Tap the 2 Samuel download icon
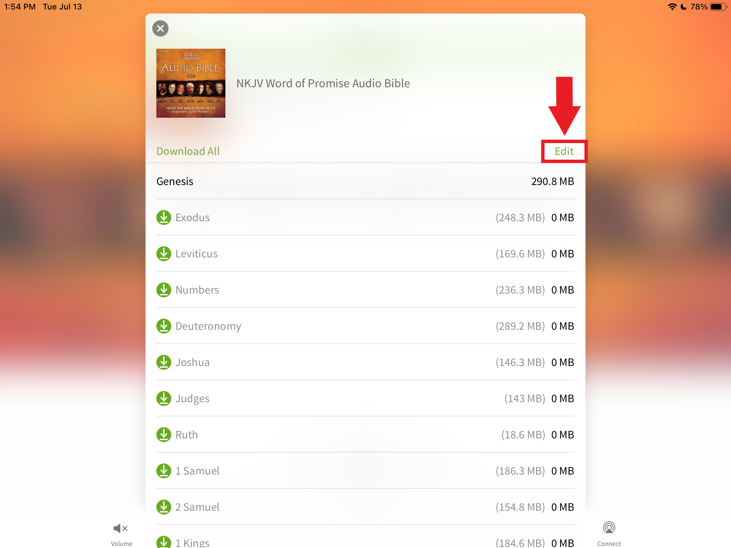This screenshot has height=548, width=731. pos(164,507)
